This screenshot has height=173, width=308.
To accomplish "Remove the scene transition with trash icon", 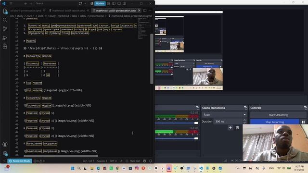I will tap(237, 128).
